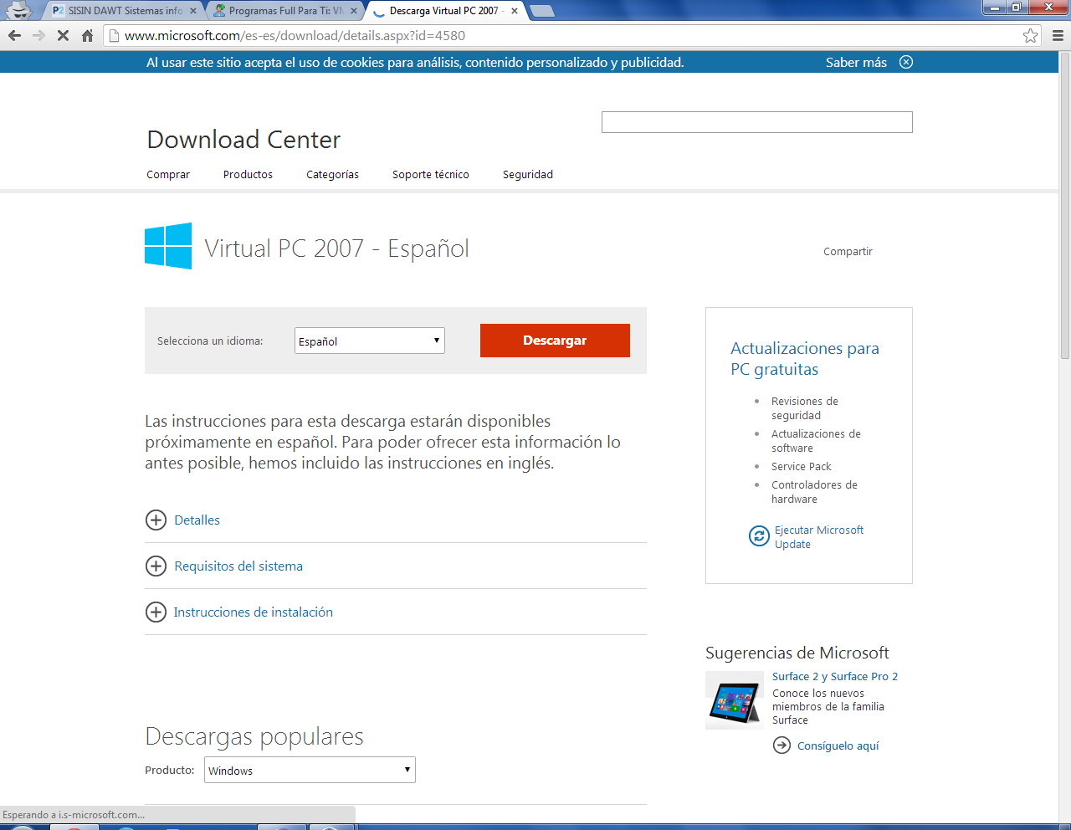The image size is (1071, 830).
Task: Close the SISIN DAWT tab
Action: coord(193,11)
